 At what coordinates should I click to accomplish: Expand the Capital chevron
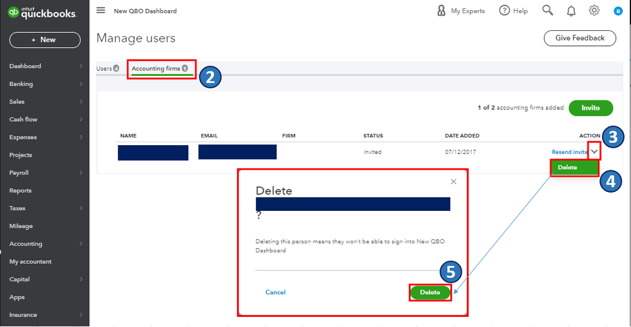tap(81, 279)
